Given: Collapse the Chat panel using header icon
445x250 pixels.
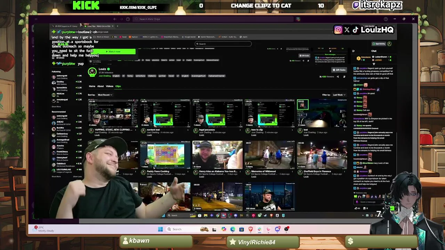Looking at the screenshot, I should pos(354,51).
